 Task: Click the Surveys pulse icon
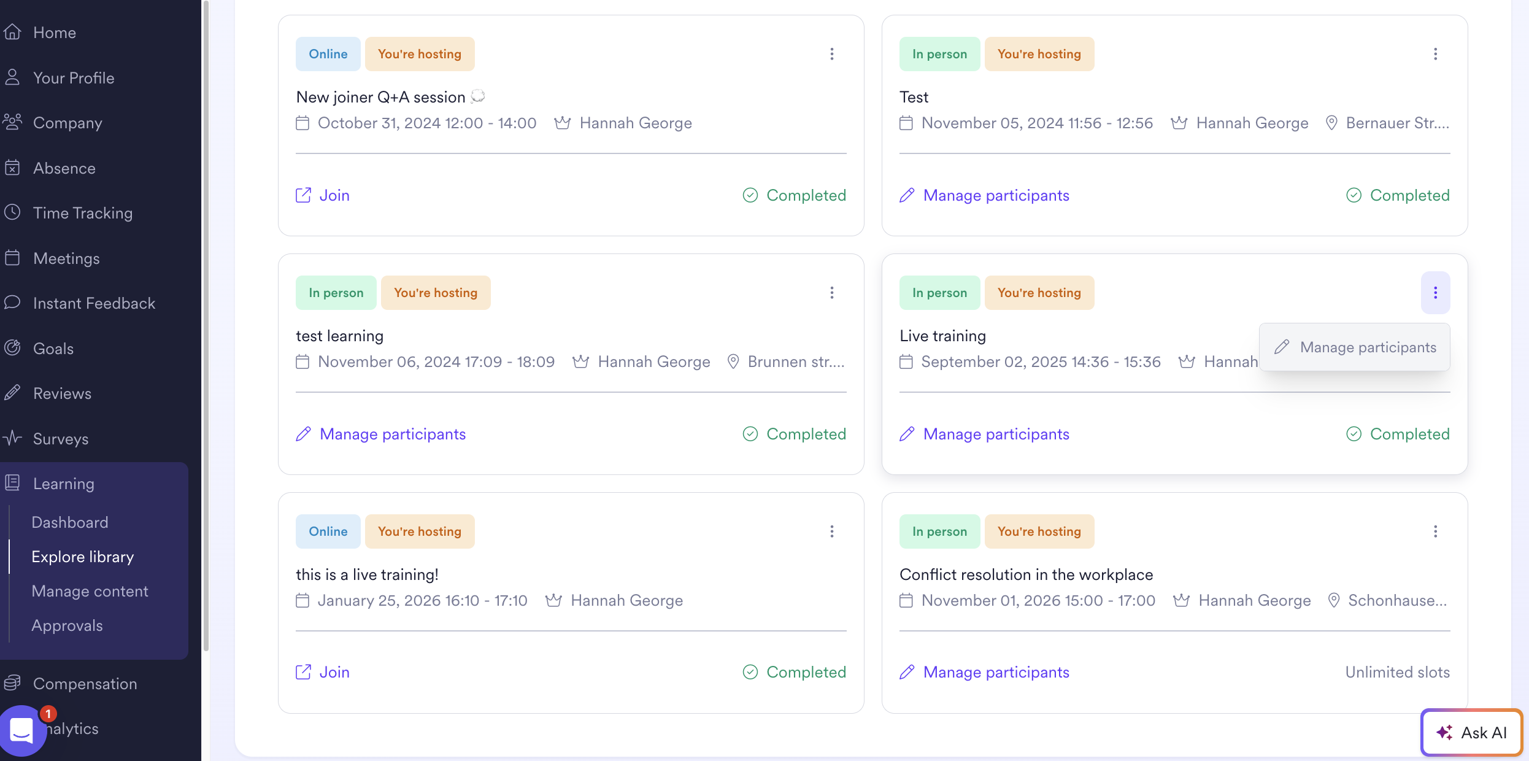click(13, 438)
